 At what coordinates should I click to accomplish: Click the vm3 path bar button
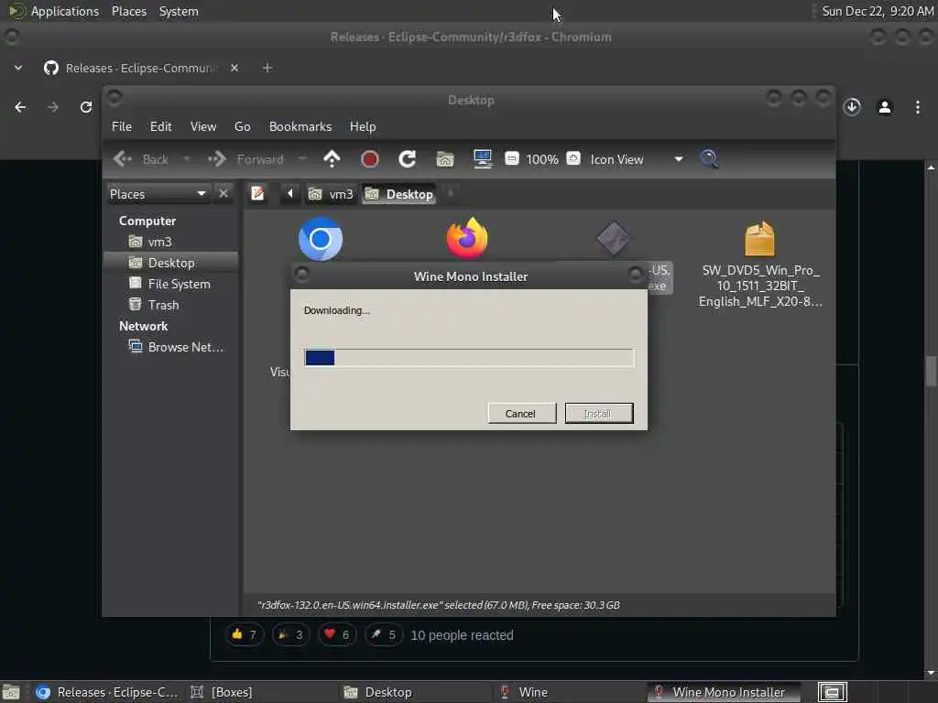point(331,194)
